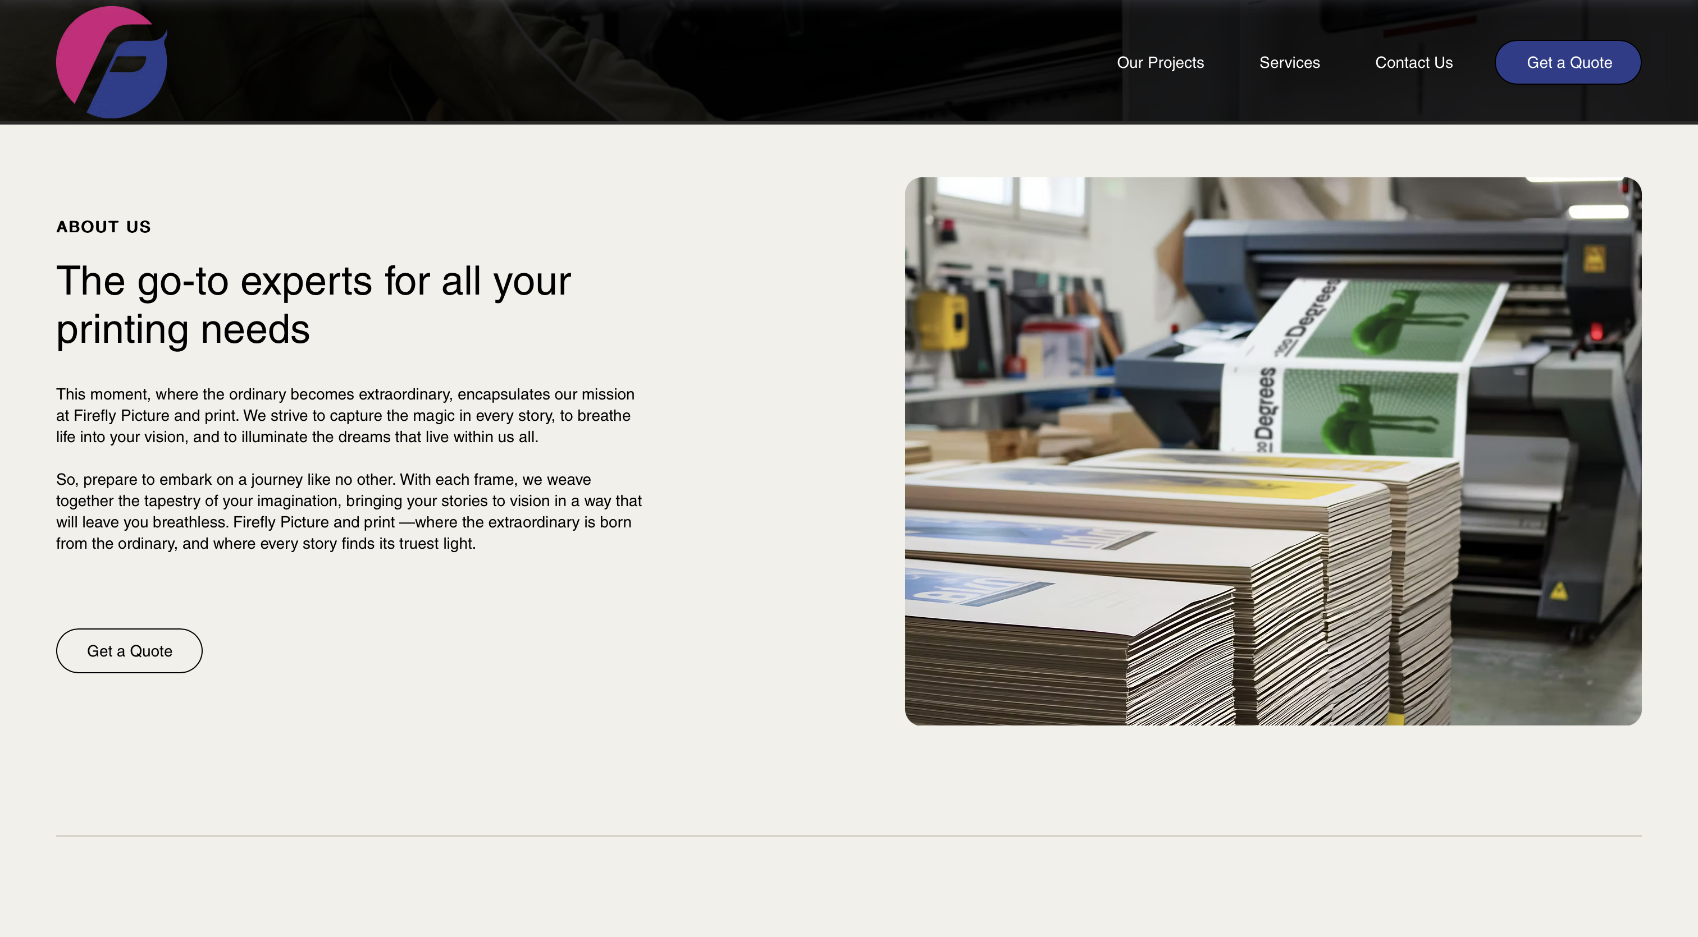Click the yellow box on workshop wall
The height and width of the screenshot is (937, 1698).
click(944, 321)
